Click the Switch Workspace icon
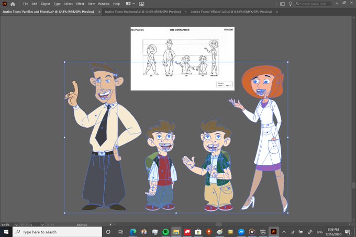 (282, 4)
